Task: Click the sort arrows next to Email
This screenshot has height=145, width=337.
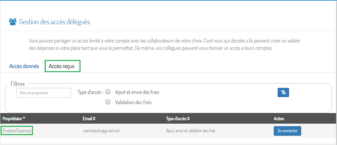Action: coord(94,118)
